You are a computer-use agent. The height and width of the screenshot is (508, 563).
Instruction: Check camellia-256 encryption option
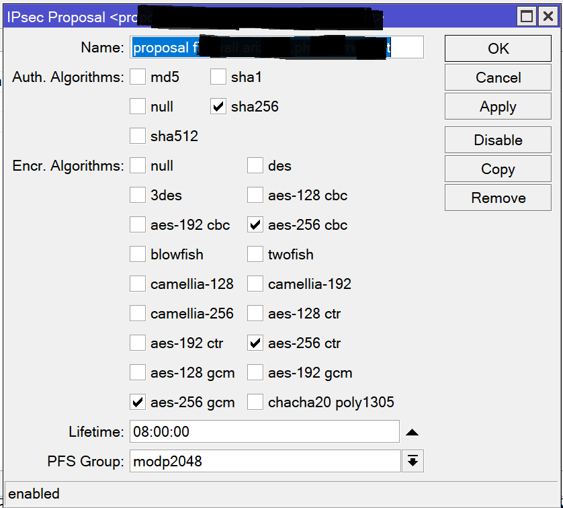[138, 313]
